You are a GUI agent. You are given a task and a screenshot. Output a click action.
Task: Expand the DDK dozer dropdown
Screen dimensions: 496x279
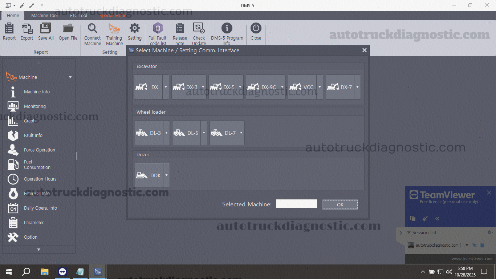(x=166, y=175)
